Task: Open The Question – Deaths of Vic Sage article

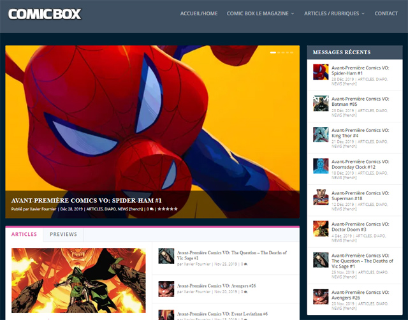Action: [x=232, y=255]
